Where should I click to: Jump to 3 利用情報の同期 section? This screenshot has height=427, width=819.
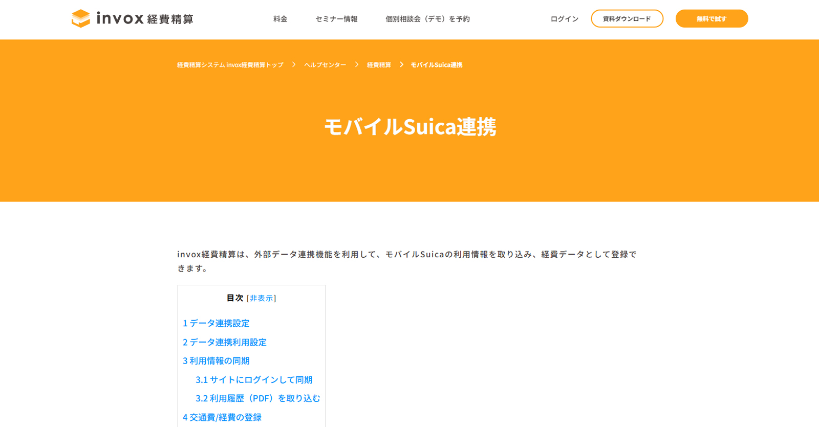(216, 361)
